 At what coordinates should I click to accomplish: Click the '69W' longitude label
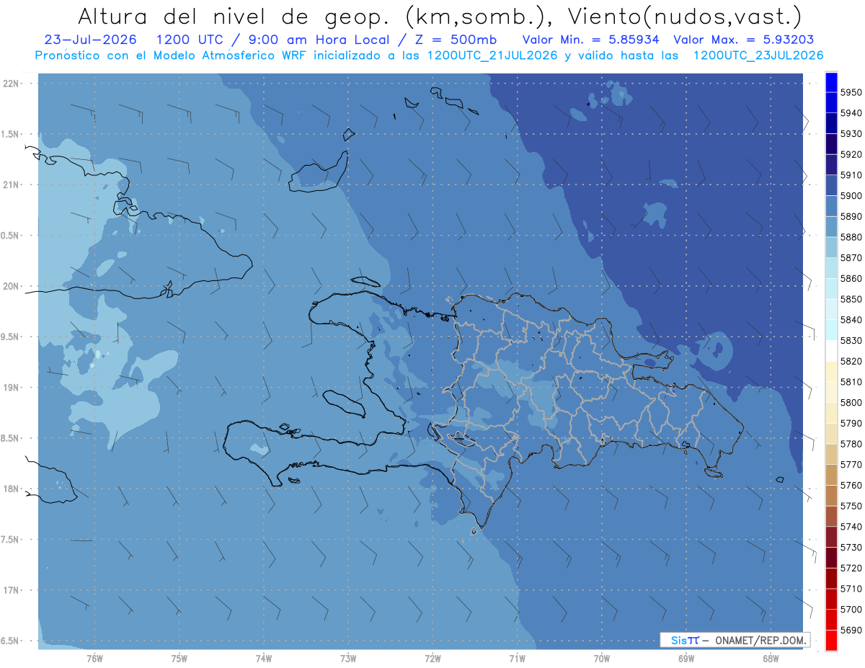[686, 658]
